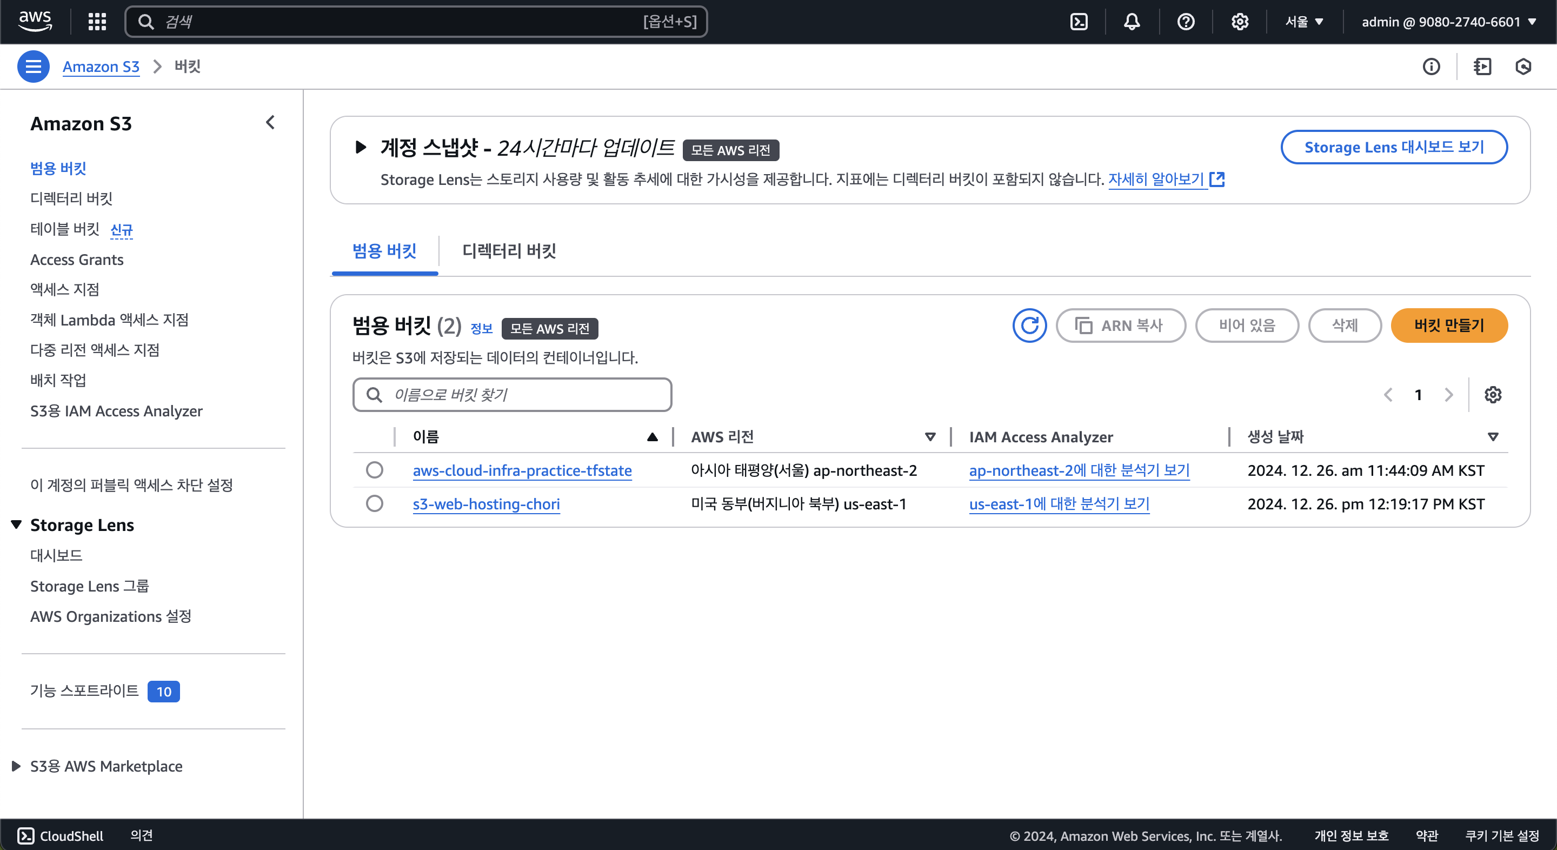Open table preferences gear icon
This screenshot has height=850, width=1557.
[x=1493, y=395]
